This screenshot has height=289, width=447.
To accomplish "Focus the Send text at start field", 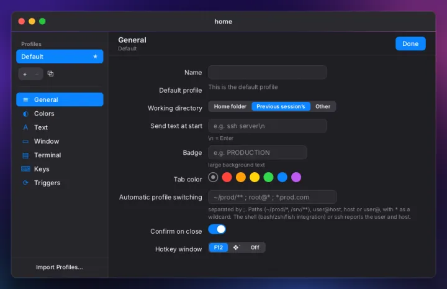I will [x=268, y=126].
